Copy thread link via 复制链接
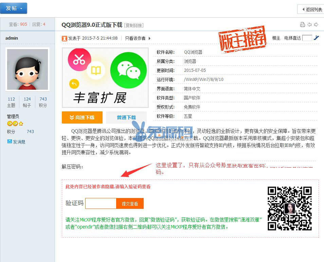This screenshot has height=262, width=324. pyautogui.click(x=134, y=25)
